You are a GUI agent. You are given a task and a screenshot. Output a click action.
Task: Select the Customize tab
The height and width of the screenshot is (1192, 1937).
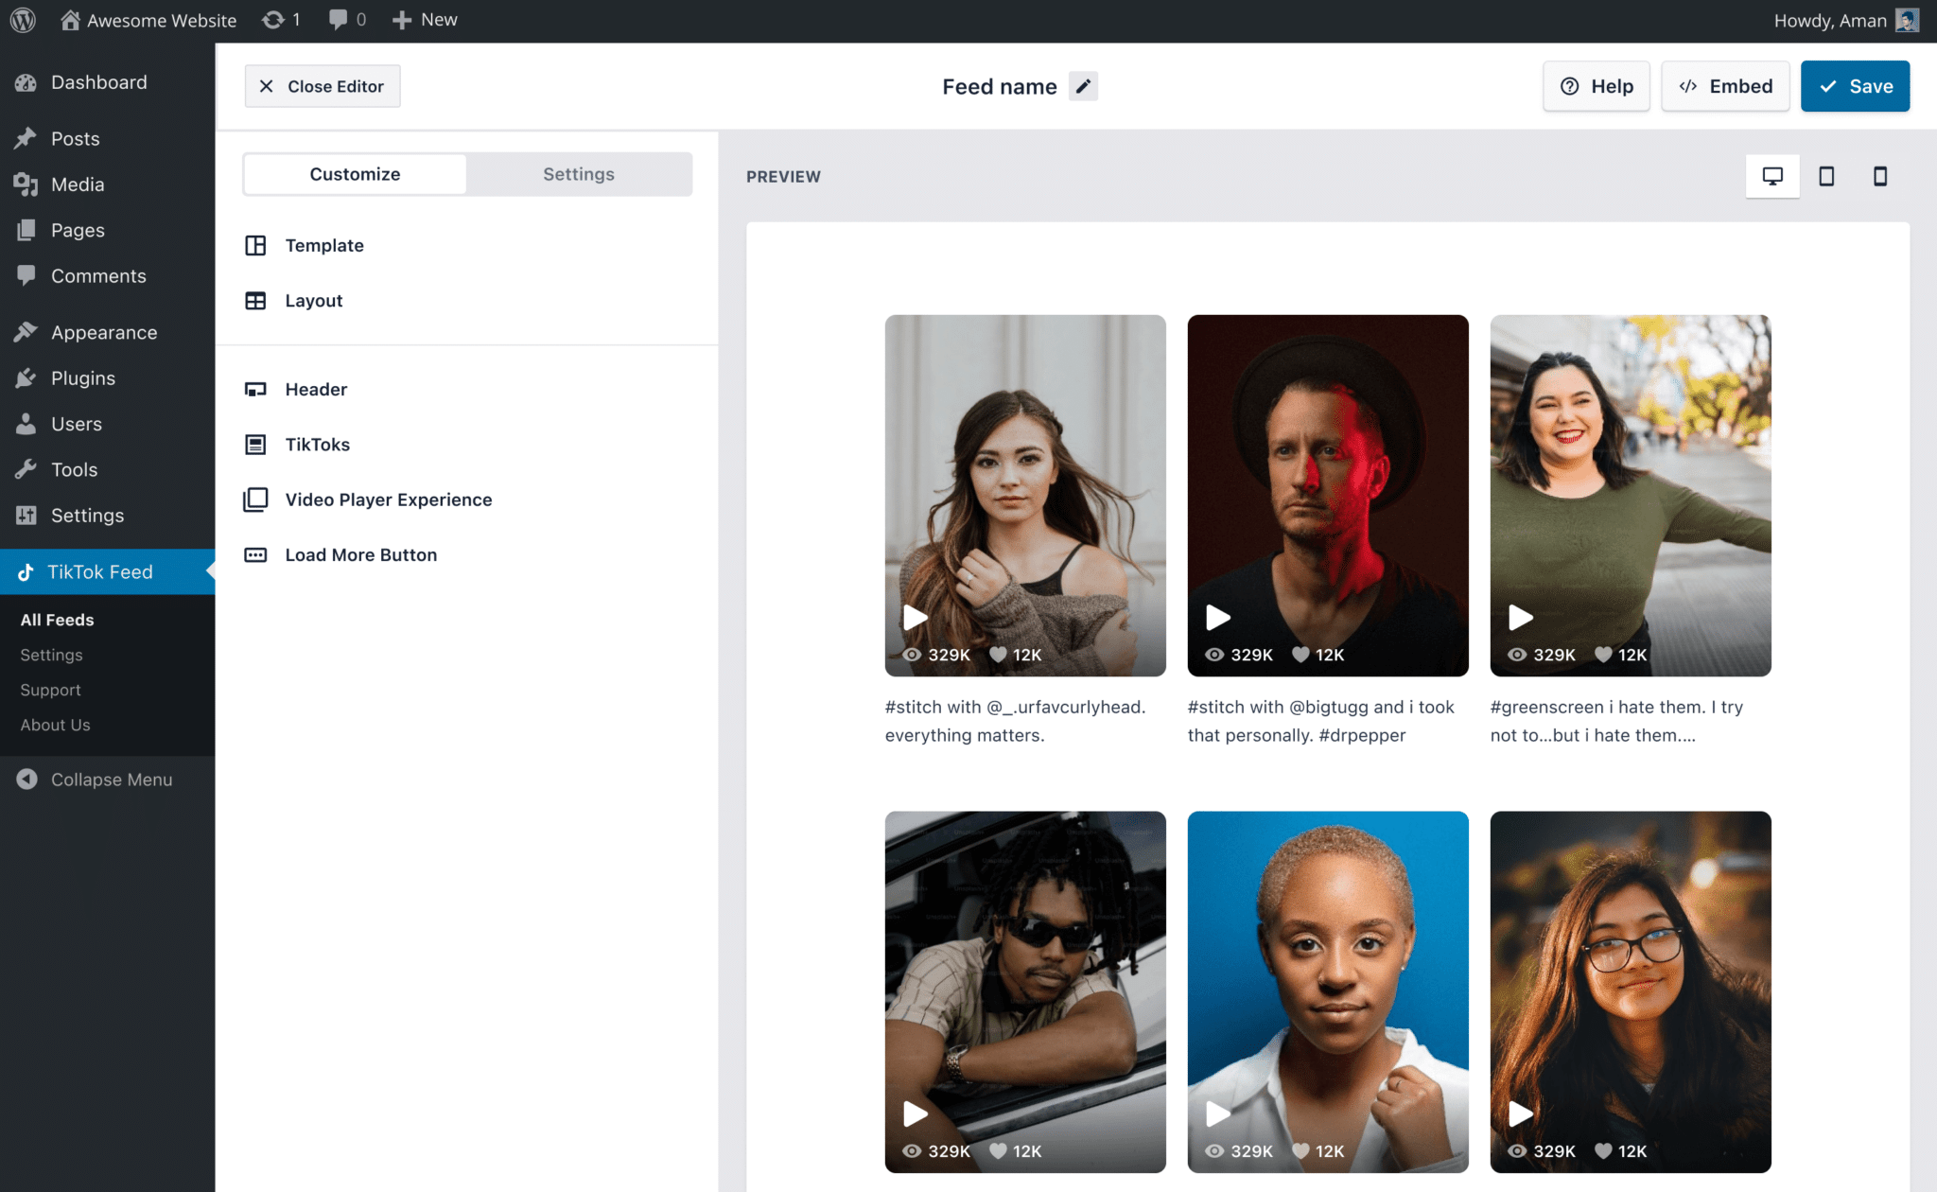click(x=355, y=174)
